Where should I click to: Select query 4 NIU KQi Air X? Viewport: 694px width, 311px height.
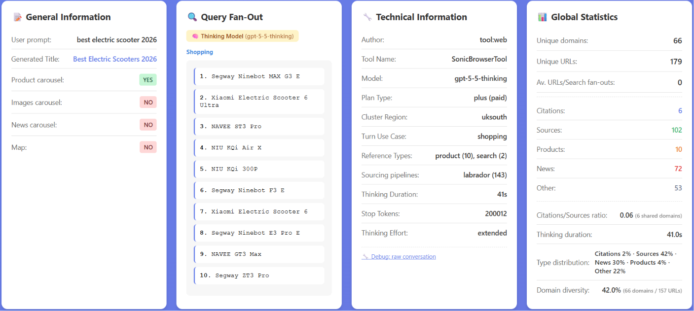pos(259,147)
